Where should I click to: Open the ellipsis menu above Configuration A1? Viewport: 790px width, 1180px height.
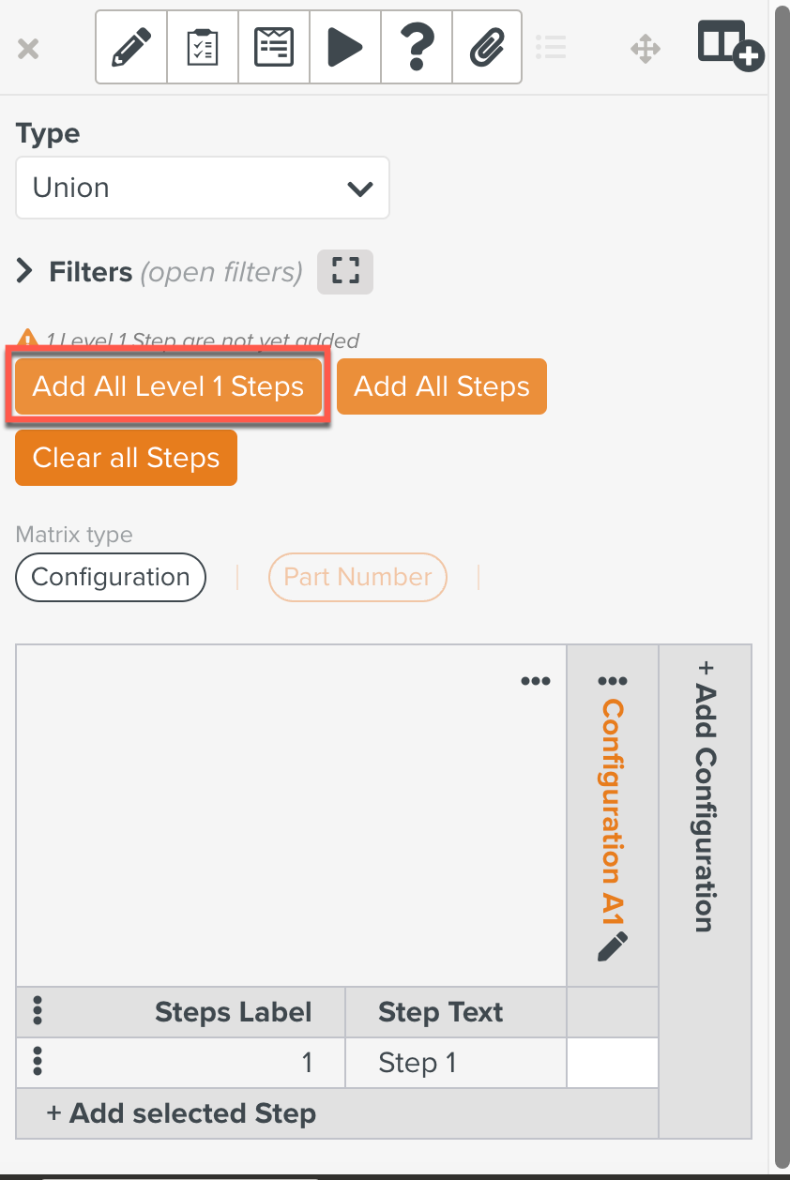point(612,681)
